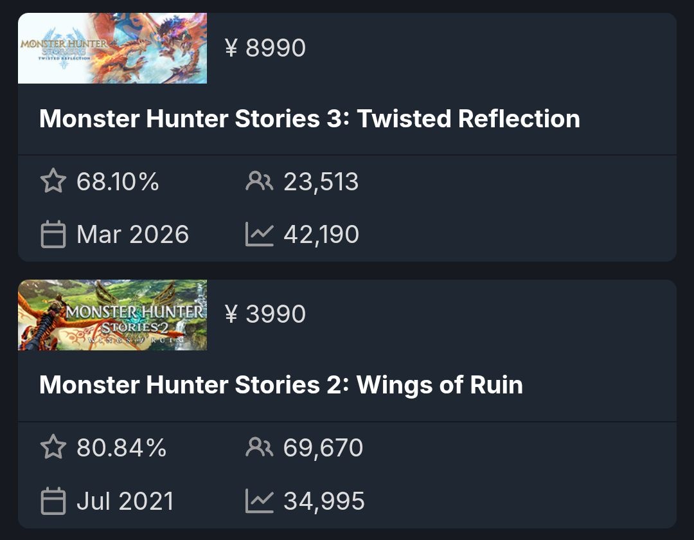
Task: Click the 34,995 peak players number
Action: [324, 501]
